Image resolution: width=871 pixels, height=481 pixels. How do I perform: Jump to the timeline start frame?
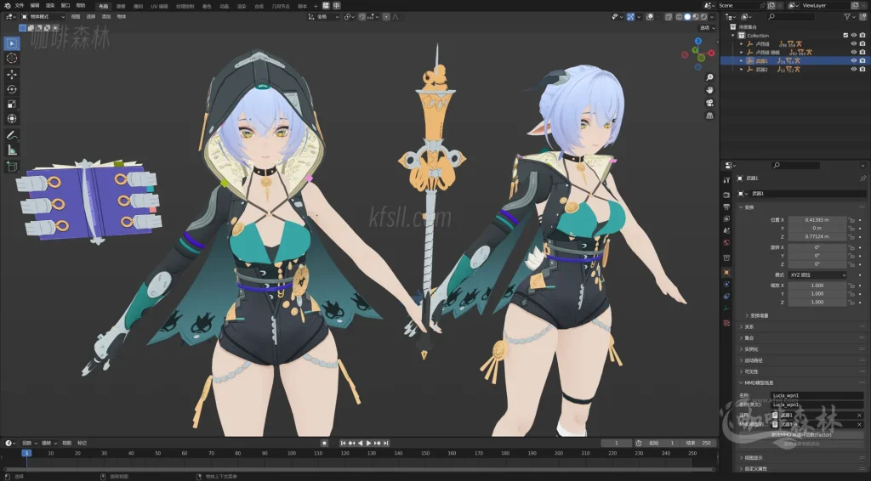point(343,443)
